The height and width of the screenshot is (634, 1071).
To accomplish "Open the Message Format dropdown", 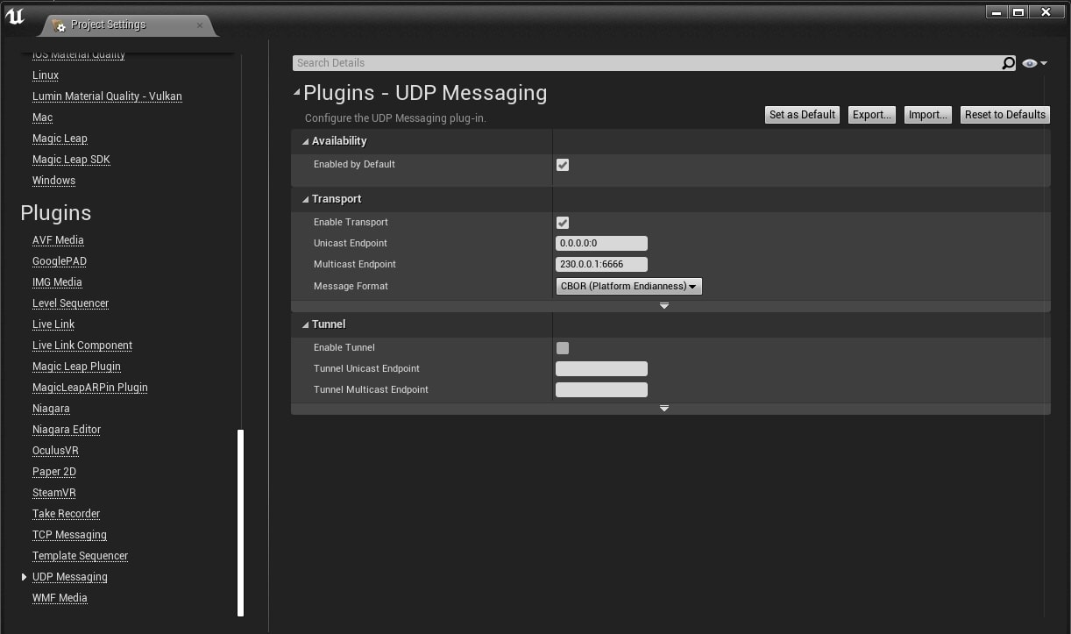I will coord(628,286).
